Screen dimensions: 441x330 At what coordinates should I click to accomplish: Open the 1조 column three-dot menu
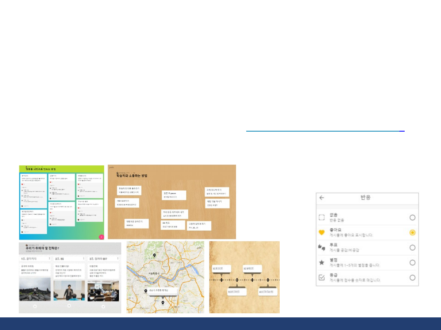[49, 259]
